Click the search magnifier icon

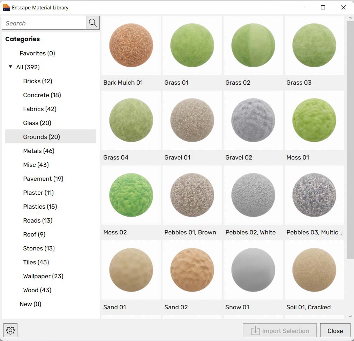coord(93,23)
